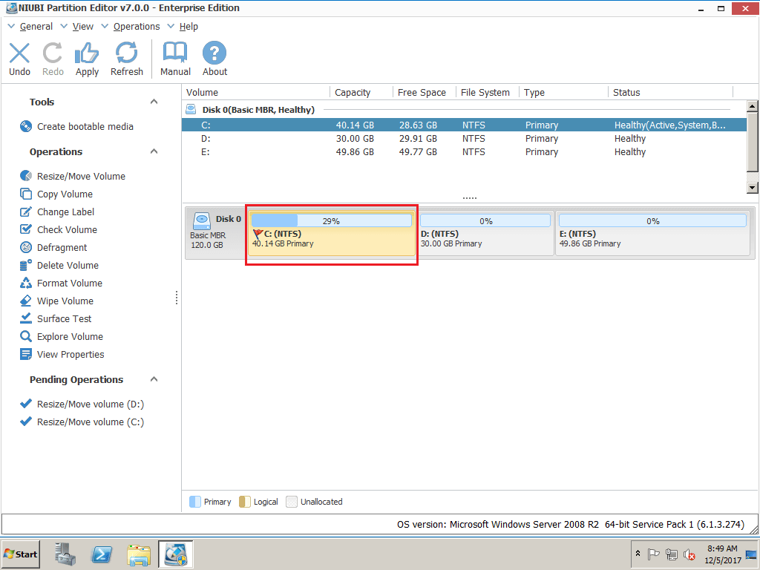Open PowerShell from the taskbar
This screenshot has height=570, width=760.
102,554
